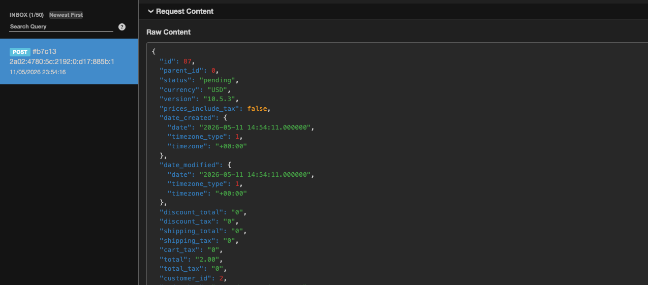Image resolution: width=648 pixels, height=285 pixels.
Task: Collapse the Request Content section chevron
Action: click(150, 11)
